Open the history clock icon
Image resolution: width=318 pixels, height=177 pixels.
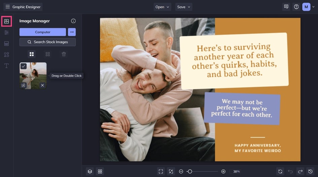(311, 172)
